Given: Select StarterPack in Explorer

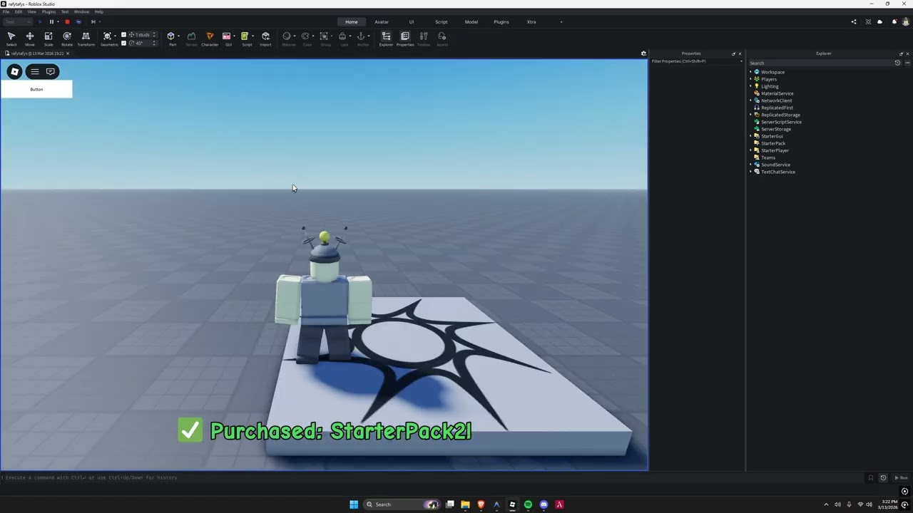Looking at the screenshot, I should (x=773, y=143).
